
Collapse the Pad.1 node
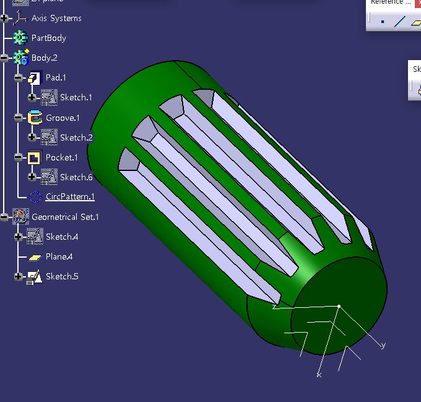[x=18, y=77]
